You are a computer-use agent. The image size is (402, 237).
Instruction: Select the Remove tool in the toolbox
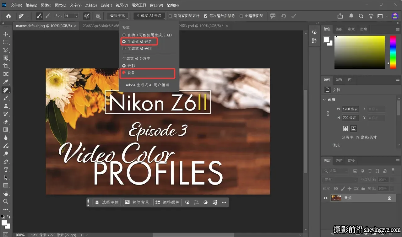[x=6, y=90]
